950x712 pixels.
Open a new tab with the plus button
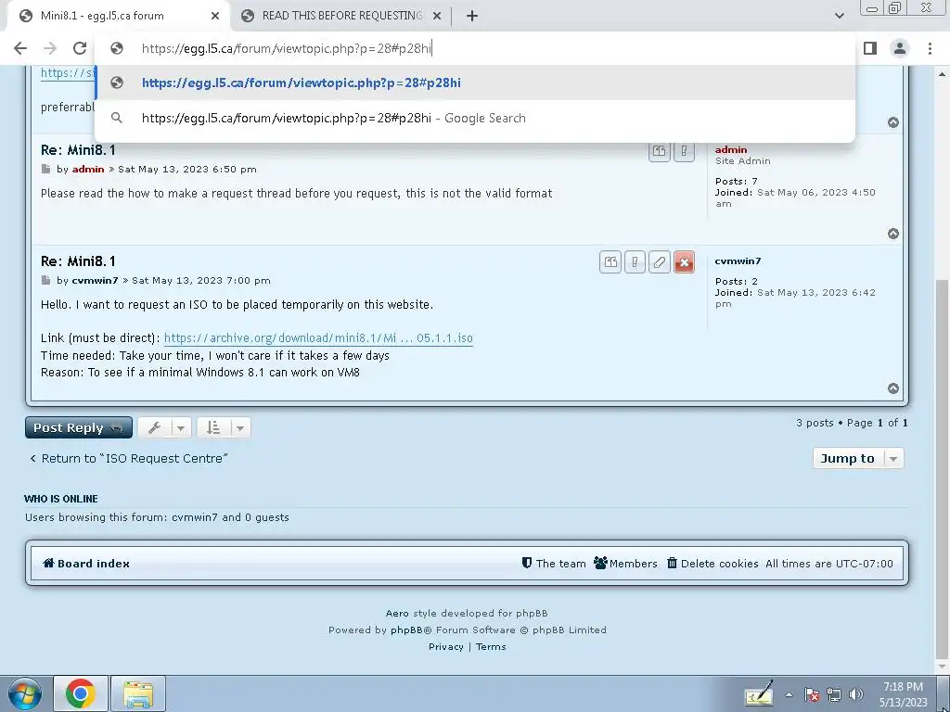(472, 16)
